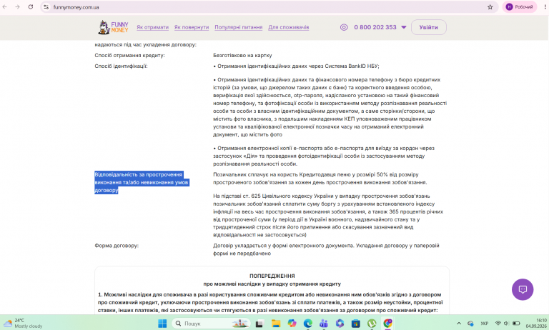Image resolution: width=549 pixels, height=330 pixels.
Task: Open 'Для споживачів' link
Action: point(289,27)
